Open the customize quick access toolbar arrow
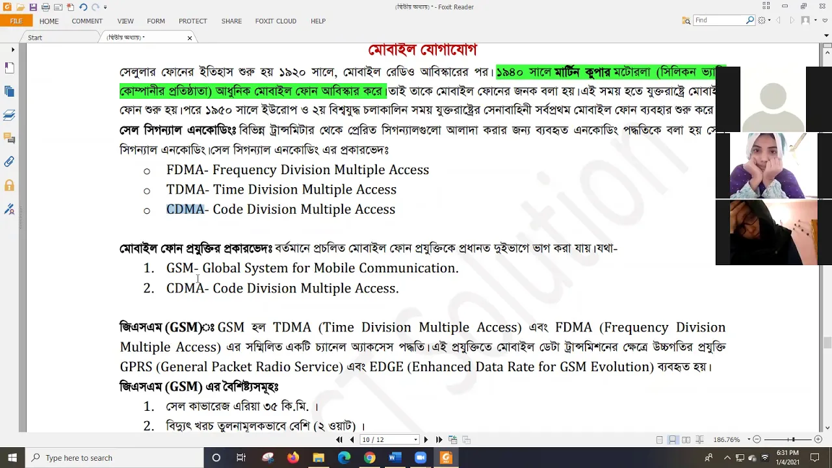 tap(105, 7)
